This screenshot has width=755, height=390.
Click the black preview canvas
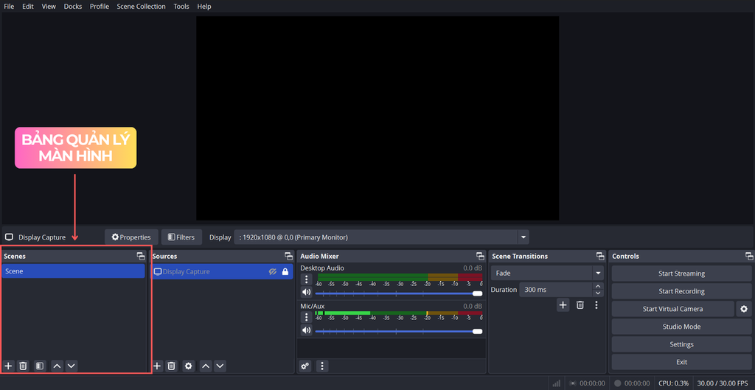pos(377,118)
